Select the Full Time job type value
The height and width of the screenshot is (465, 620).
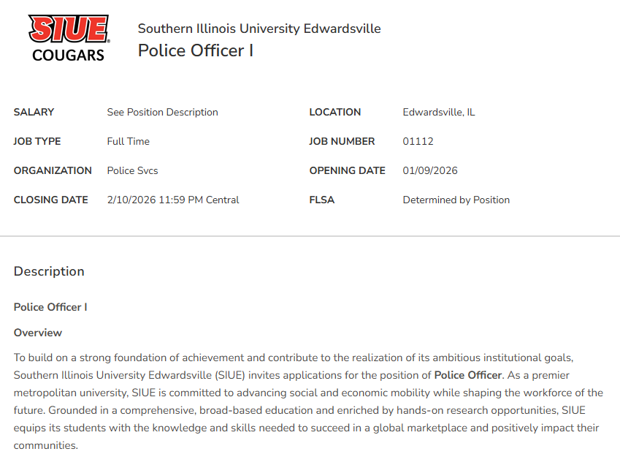[128, 141]
